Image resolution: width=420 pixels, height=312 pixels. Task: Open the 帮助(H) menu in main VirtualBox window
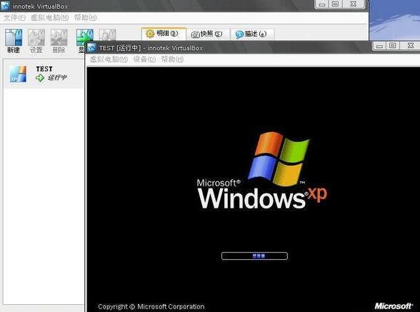point(86,18)
